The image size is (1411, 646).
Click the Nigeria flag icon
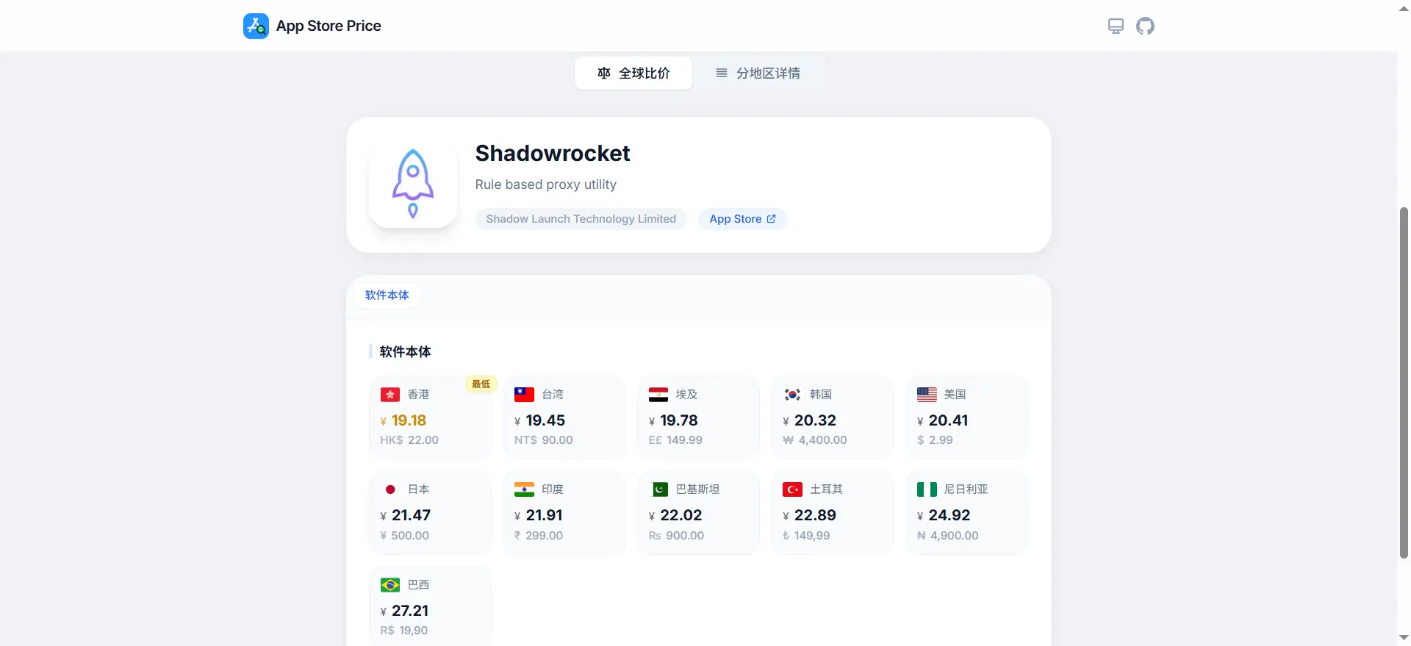[927, 489]
